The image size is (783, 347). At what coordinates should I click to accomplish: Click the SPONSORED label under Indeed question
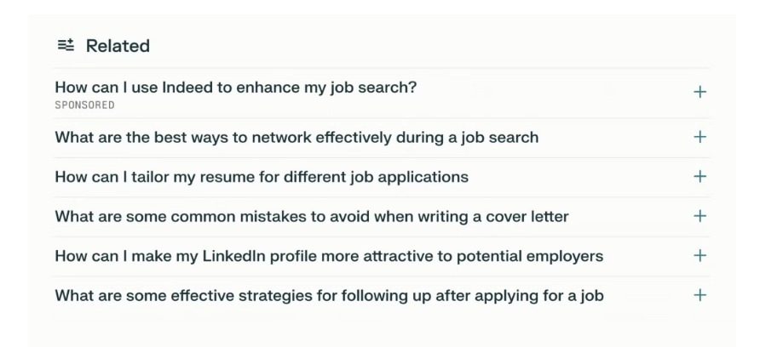(84, 105)
